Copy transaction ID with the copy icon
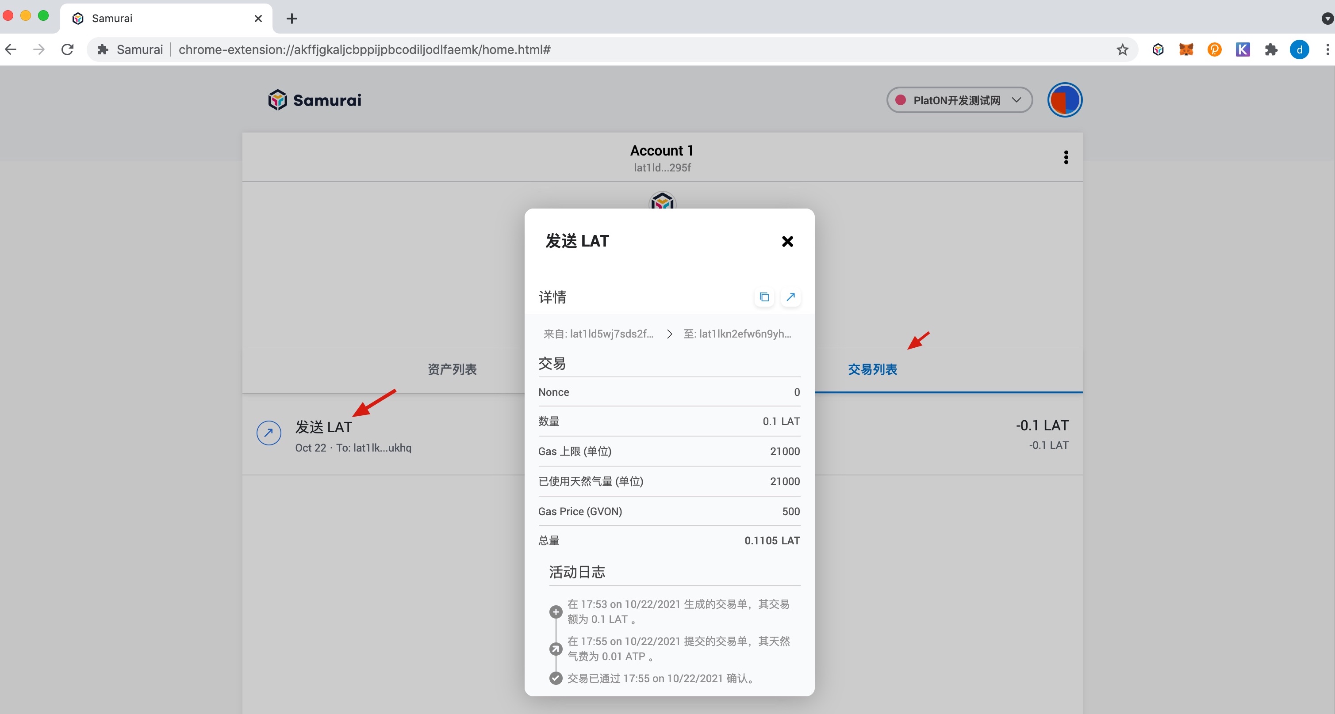Screen dimensions: 1335x714 pyautogui.click(x=764, y=297)
